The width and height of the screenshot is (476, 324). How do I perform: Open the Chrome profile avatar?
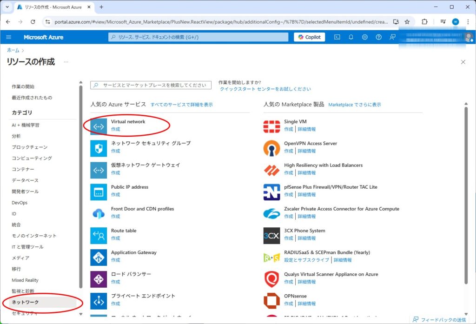pos(456,22)
